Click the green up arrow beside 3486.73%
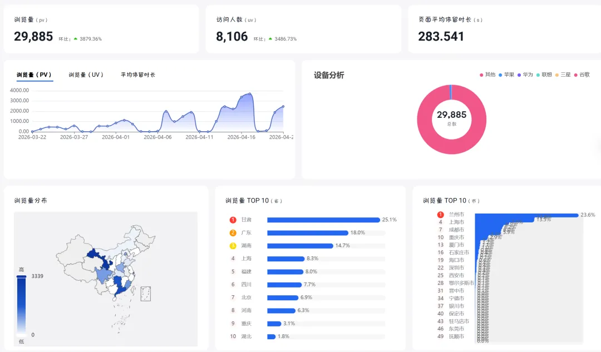601x352 pixels. pos(270,39)
